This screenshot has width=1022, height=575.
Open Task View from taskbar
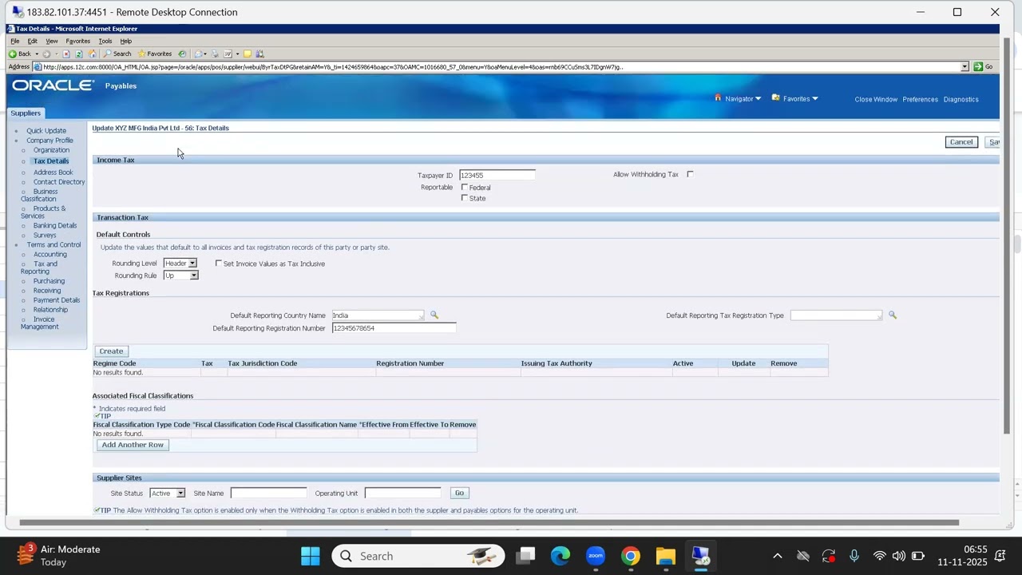click(525, 556)
